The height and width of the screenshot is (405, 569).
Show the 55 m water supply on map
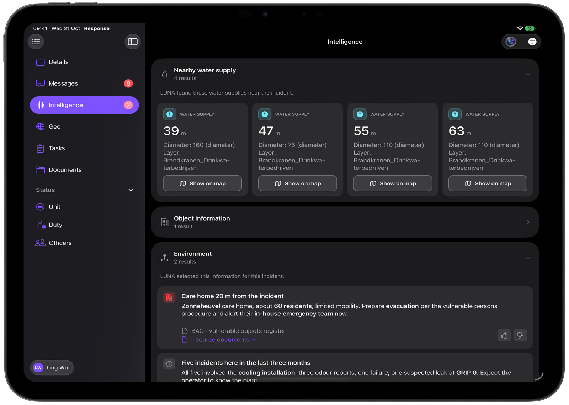click(393, 183)
